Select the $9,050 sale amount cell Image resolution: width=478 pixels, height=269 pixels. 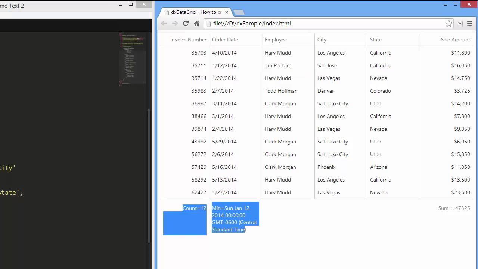point(462,129)
